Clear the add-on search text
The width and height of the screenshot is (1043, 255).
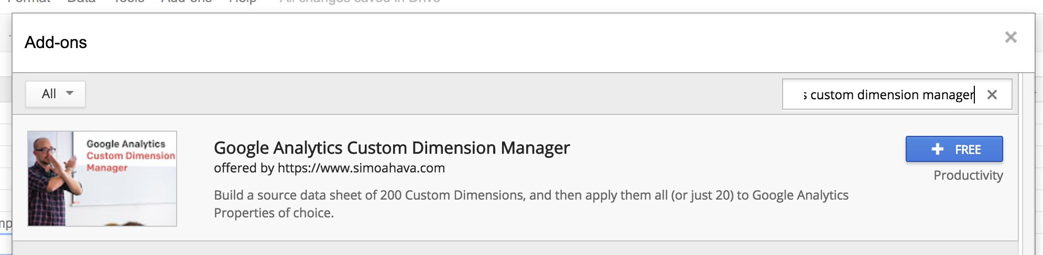(x=992, y=95)
